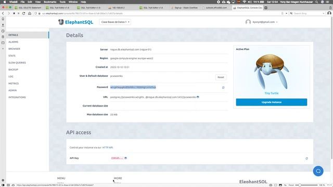Open History panel clock icon in side bar
The width and height of the screenshot is (333, 187).
pyautogui.click(x=3, y=31)
